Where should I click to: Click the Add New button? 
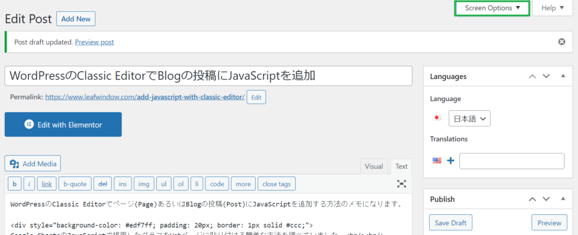pos(76,19)
